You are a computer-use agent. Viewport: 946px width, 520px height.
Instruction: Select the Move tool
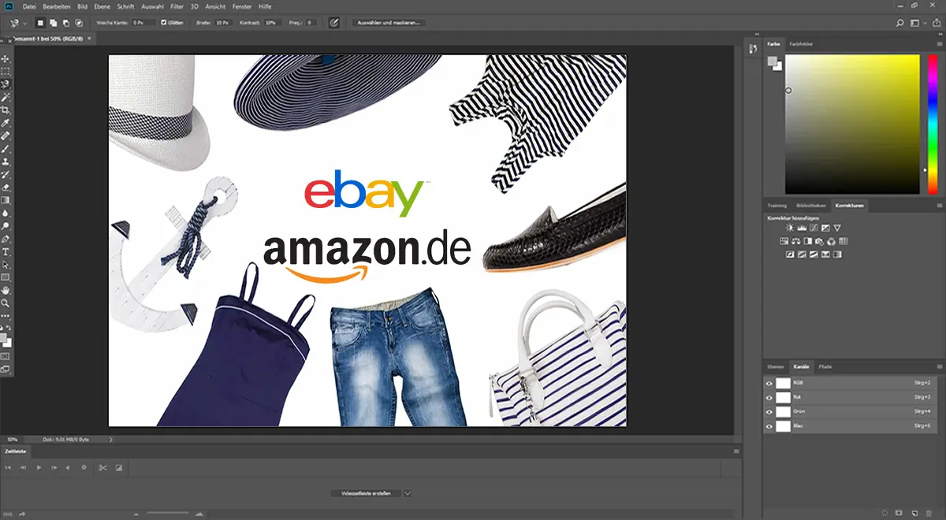6,59
